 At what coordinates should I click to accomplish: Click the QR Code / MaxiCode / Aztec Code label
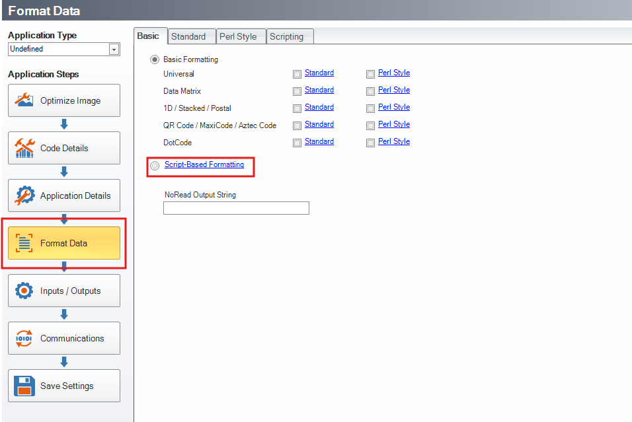tap(219, 125)
